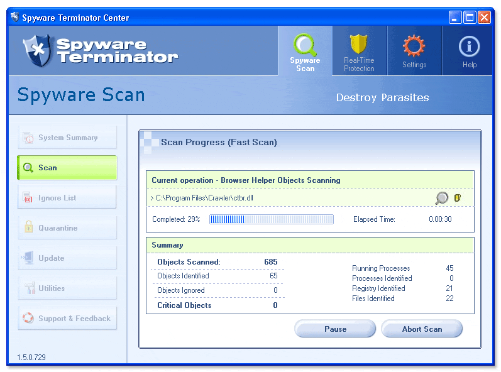Open the Ignore List section
The width and height of the screenshot is (501, 372).
(67, 198)
